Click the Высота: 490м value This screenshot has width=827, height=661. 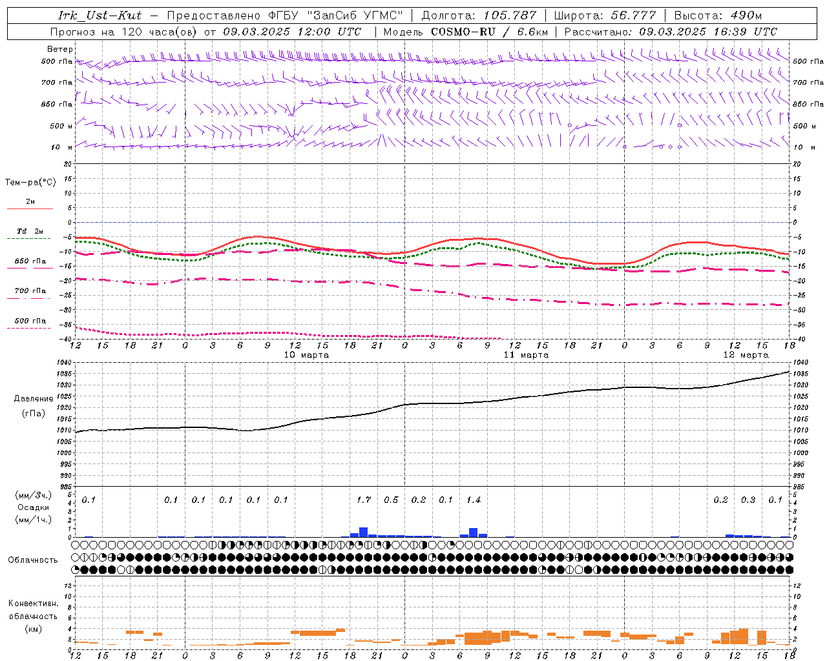[718, 15]
